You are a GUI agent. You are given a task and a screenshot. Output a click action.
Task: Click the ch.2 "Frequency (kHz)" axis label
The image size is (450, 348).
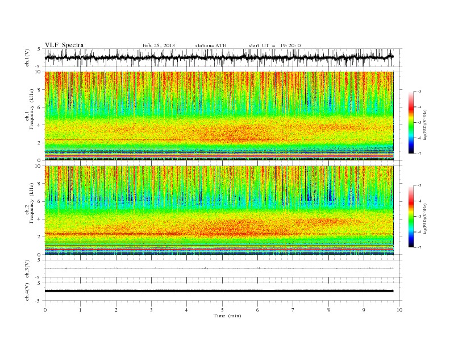point(32,202)
